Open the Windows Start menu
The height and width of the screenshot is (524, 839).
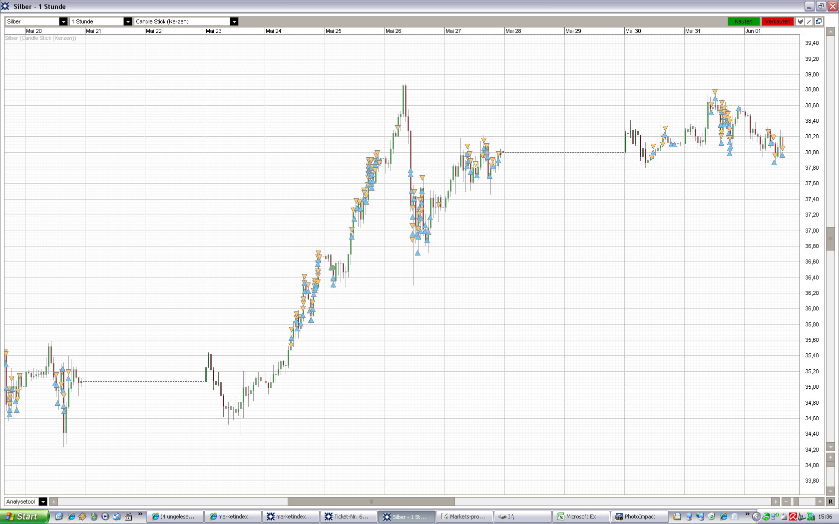point(24,517)
